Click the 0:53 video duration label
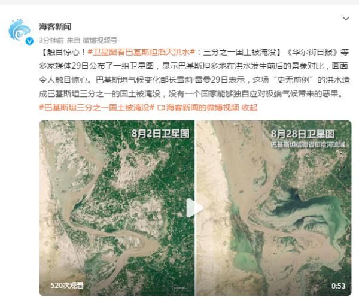Screen dimensions: 359x303 339,286
